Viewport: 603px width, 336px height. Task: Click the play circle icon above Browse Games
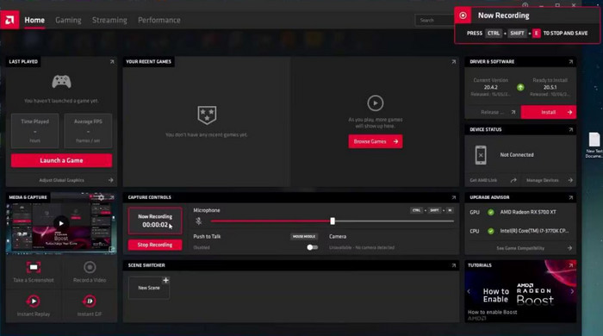(x=376, y=103)
